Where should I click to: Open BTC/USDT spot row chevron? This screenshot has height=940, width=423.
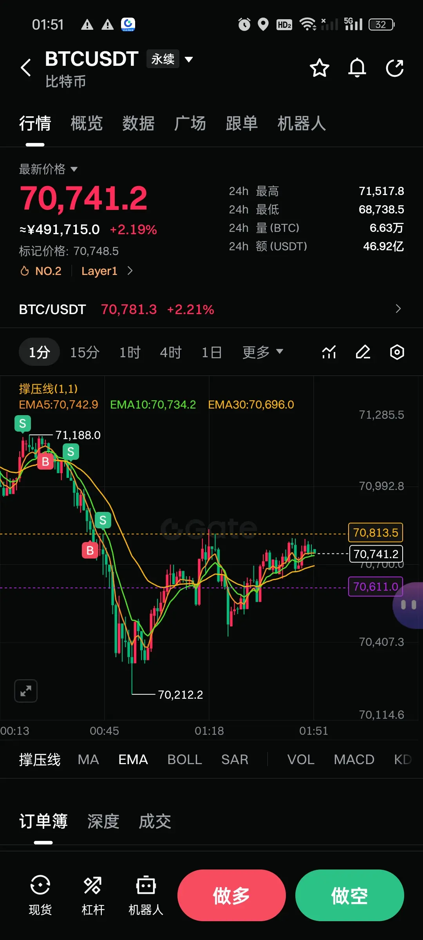(x=398, y=309)
